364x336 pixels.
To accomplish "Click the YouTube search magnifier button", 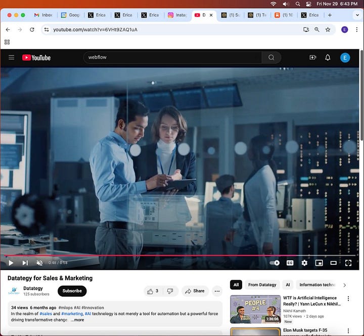I will (x=271, y=57).
